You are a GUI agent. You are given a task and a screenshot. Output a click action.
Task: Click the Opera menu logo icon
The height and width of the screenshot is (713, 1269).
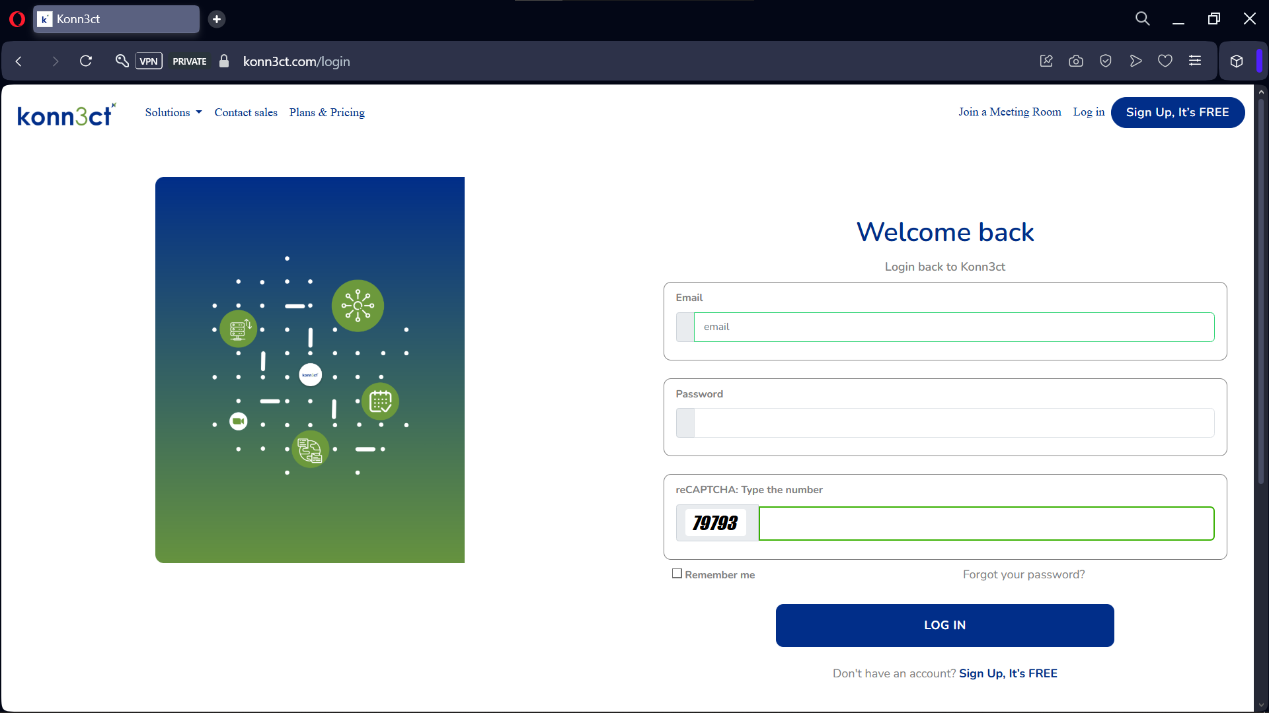point(17,19)
